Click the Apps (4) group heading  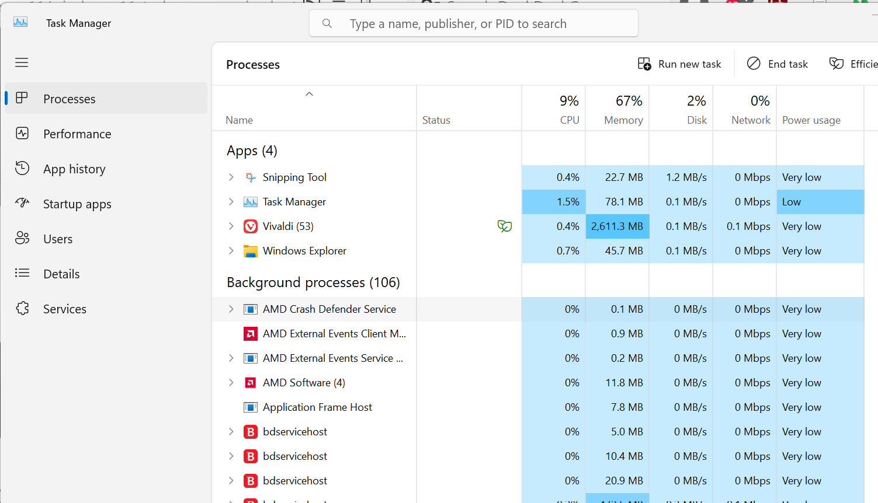point(252,151)
